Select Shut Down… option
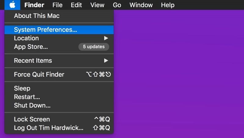The height and width of the screenshot is (138, 244). coord(32,106)
